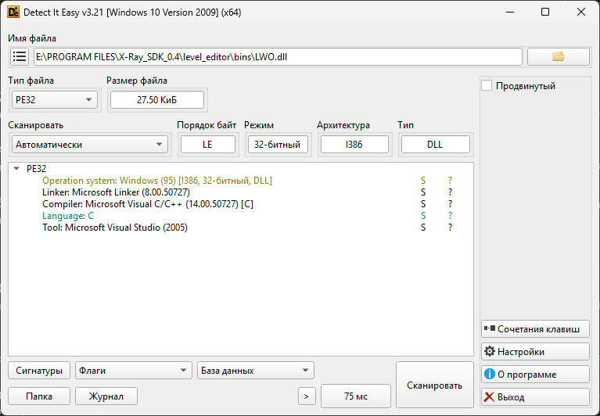Click ? on the Linker row
This screenshot has width=600, height=416.
pos(450,192)
